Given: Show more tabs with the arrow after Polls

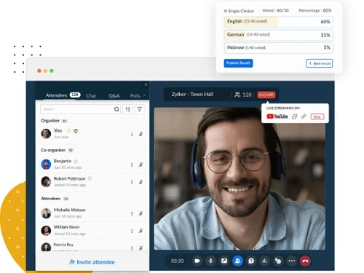Looking at the screenshot, I should pyautogui.click(x=144, y=95).
